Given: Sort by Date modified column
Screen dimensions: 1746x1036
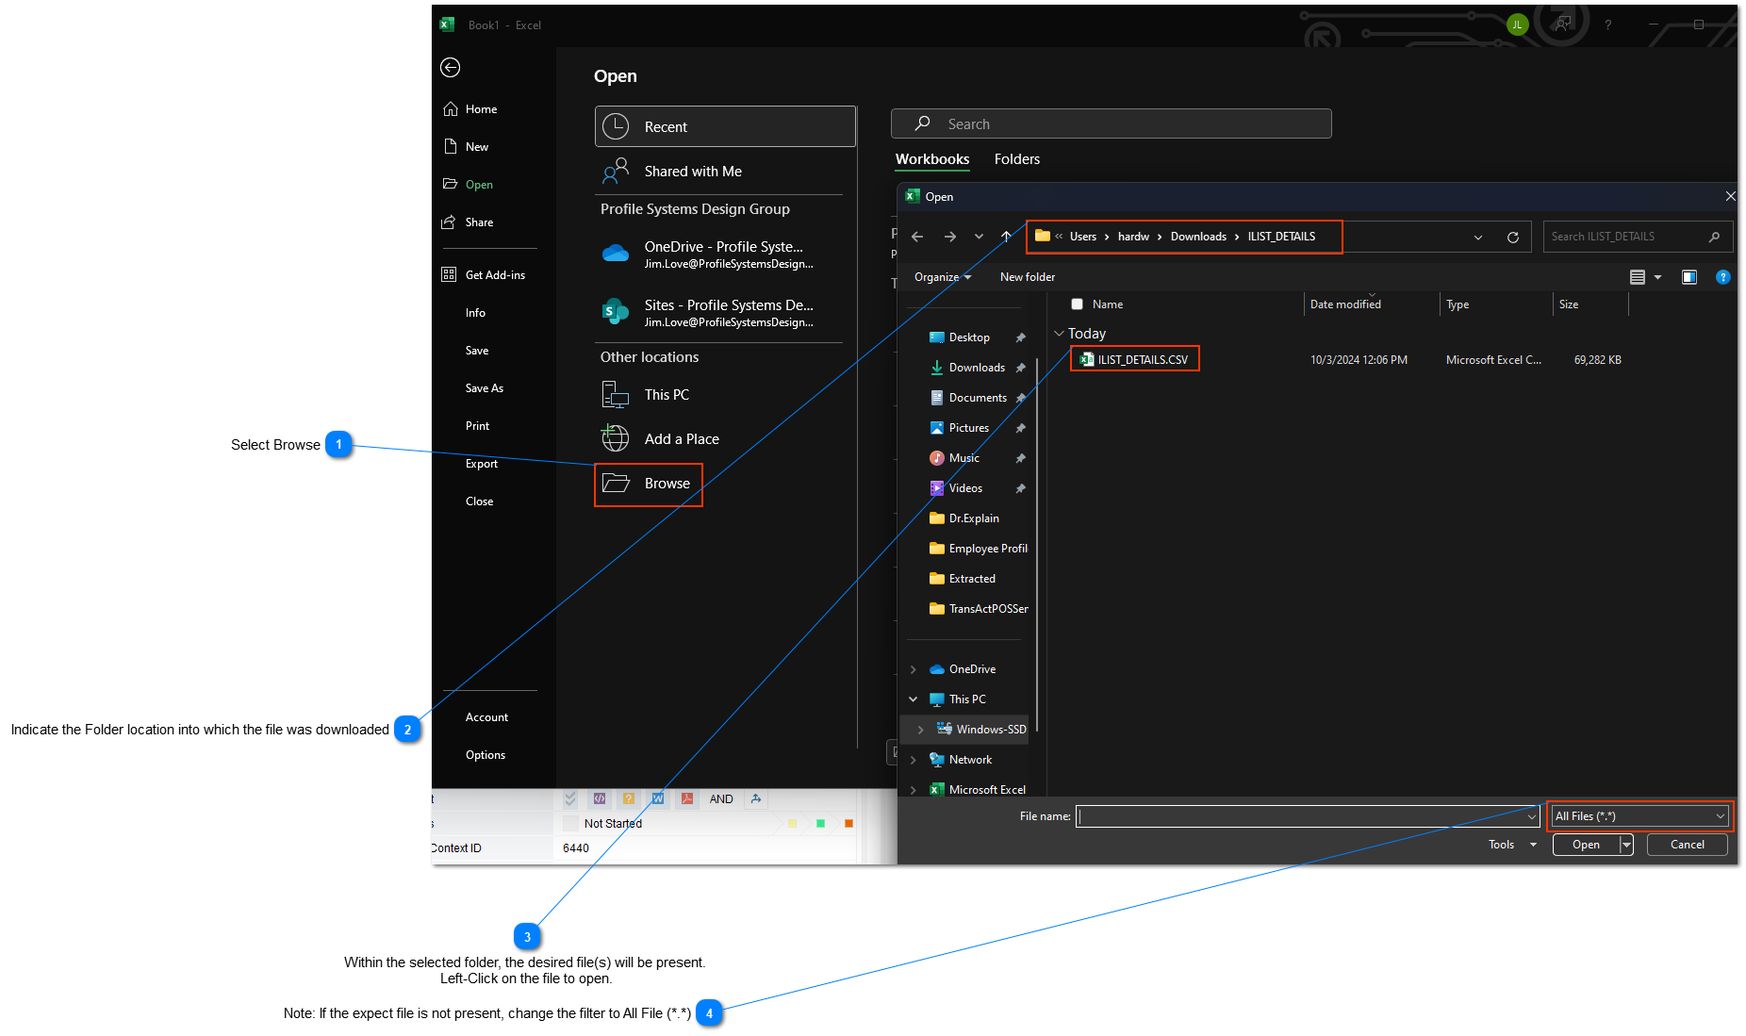Looking at the screenshot, I should 1345,304.
